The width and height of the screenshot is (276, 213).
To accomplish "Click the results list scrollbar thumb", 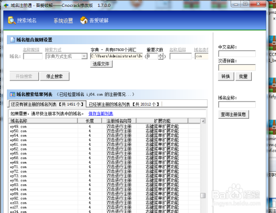I will 203,195.
